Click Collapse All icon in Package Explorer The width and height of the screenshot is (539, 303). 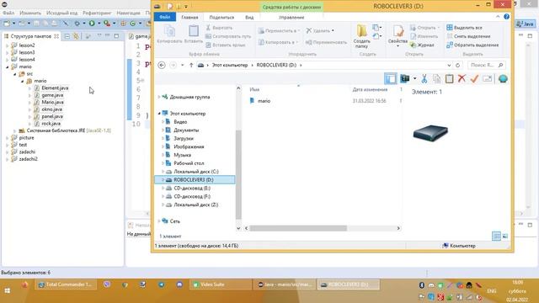[67, 36]
